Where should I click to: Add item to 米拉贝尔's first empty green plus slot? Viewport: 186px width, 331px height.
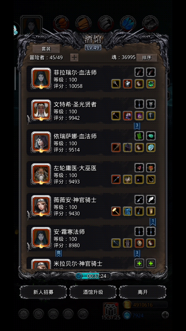tap(139, 263)
